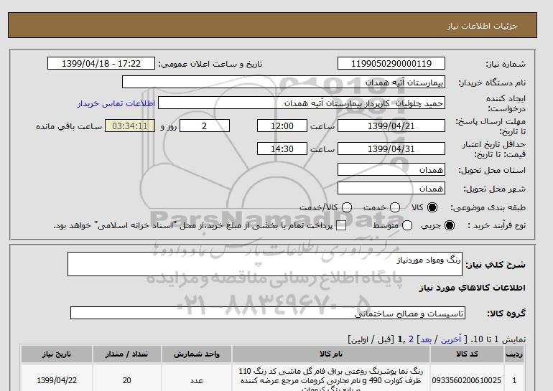The image size is (553, 391).
Task: Click the deadline time field 12:00
Action: point(282,126)
